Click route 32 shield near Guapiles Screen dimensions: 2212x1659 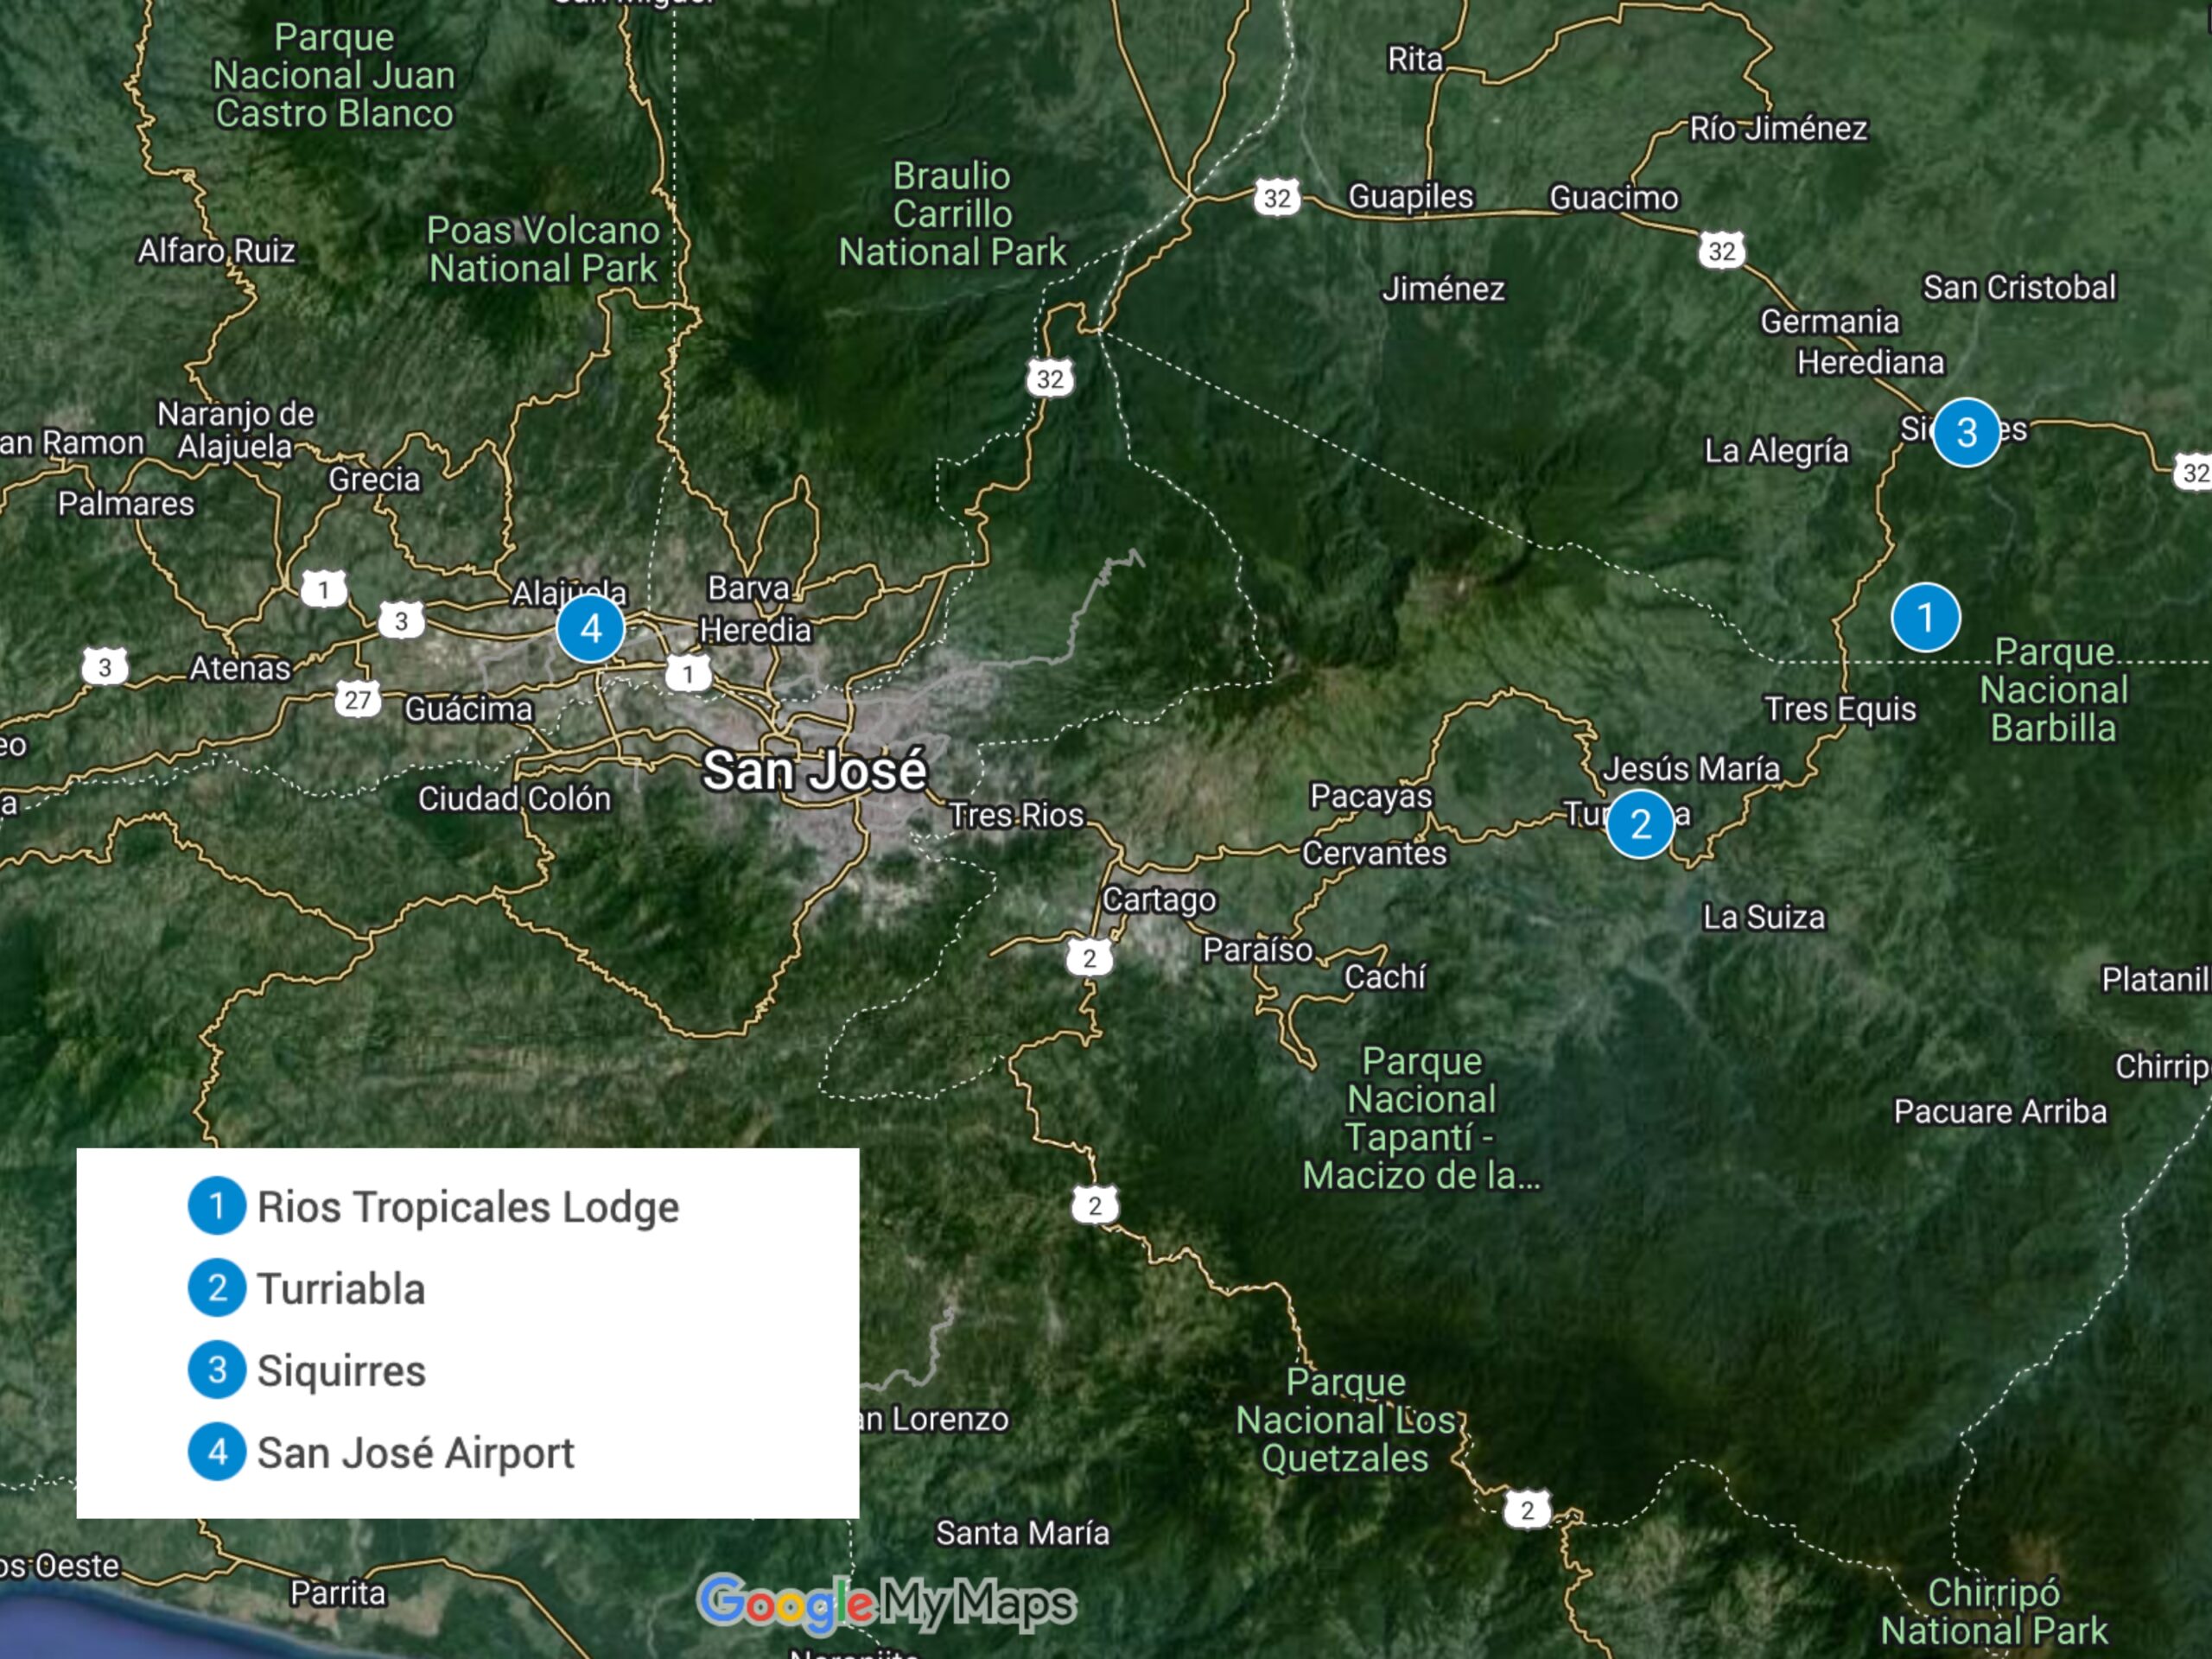click(1276, 197)
